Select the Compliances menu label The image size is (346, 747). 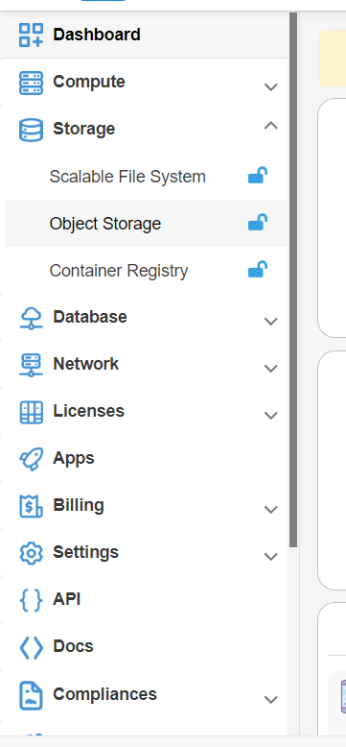click(104, 694)
